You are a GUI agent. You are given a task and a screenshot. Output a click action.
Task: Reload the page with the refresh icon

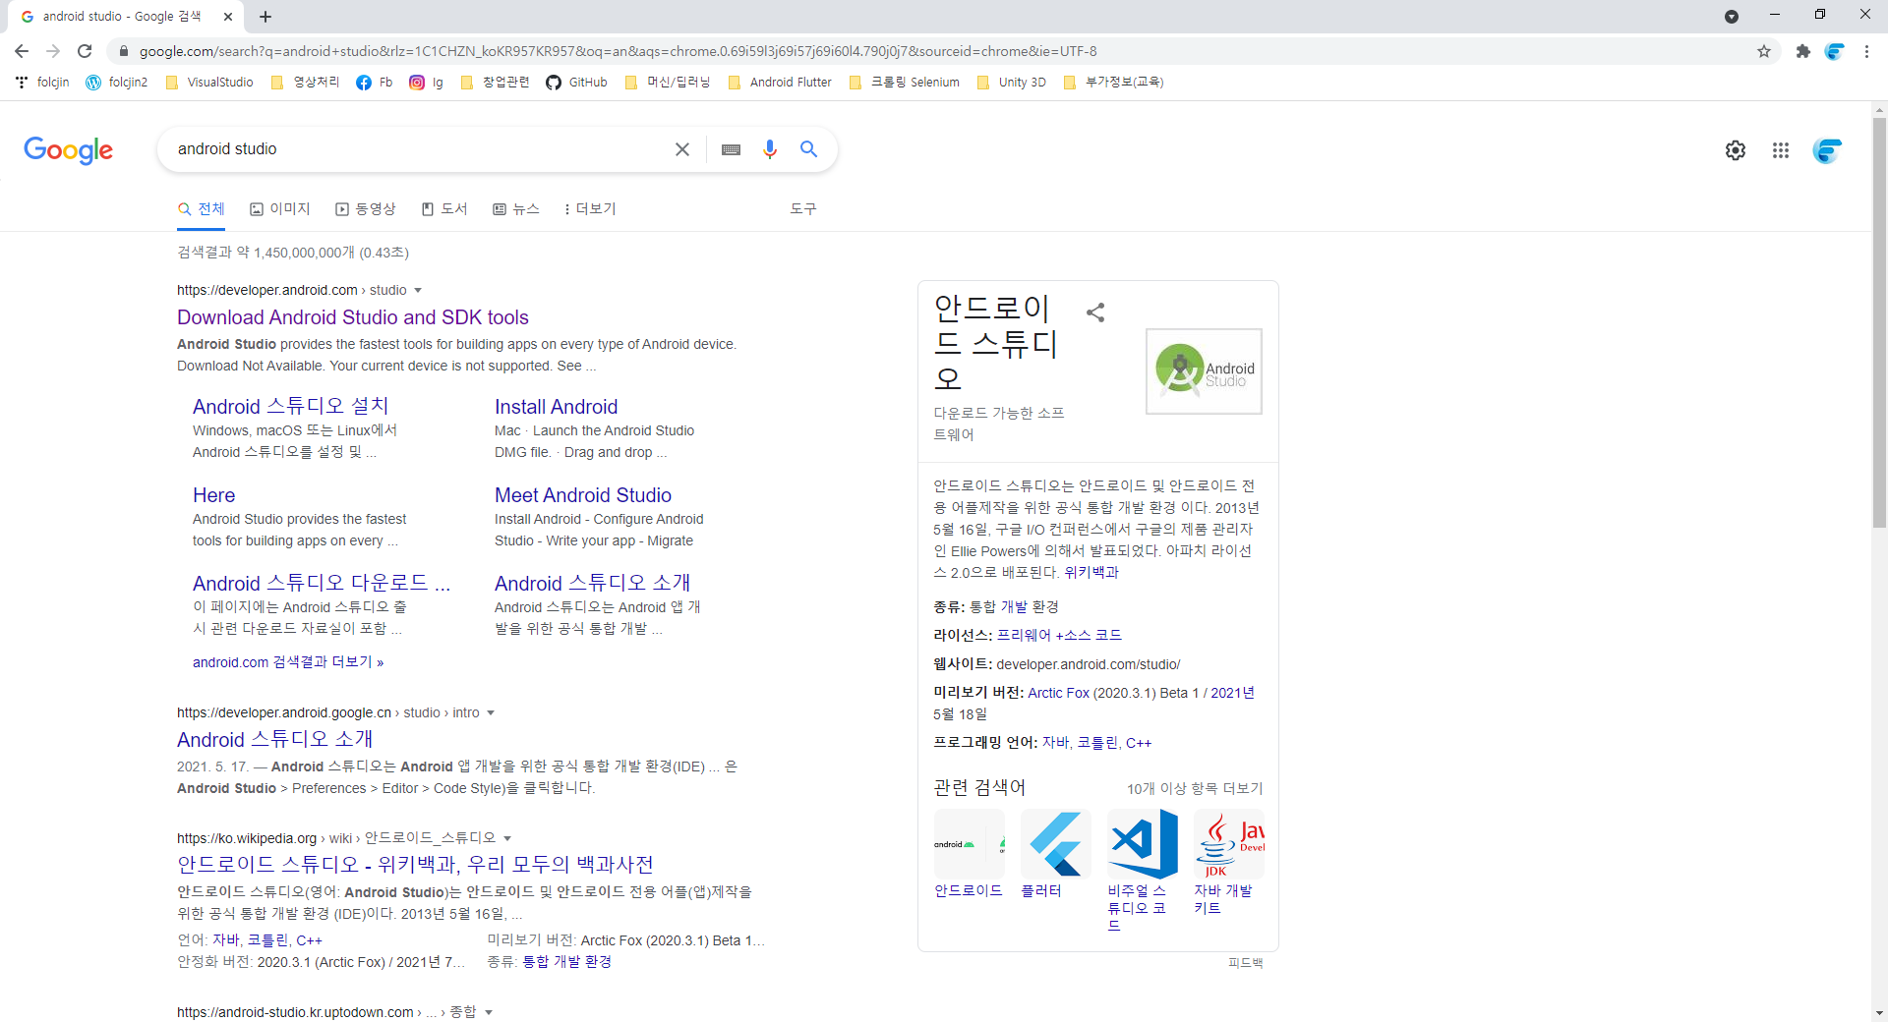[x=85, y=51]
